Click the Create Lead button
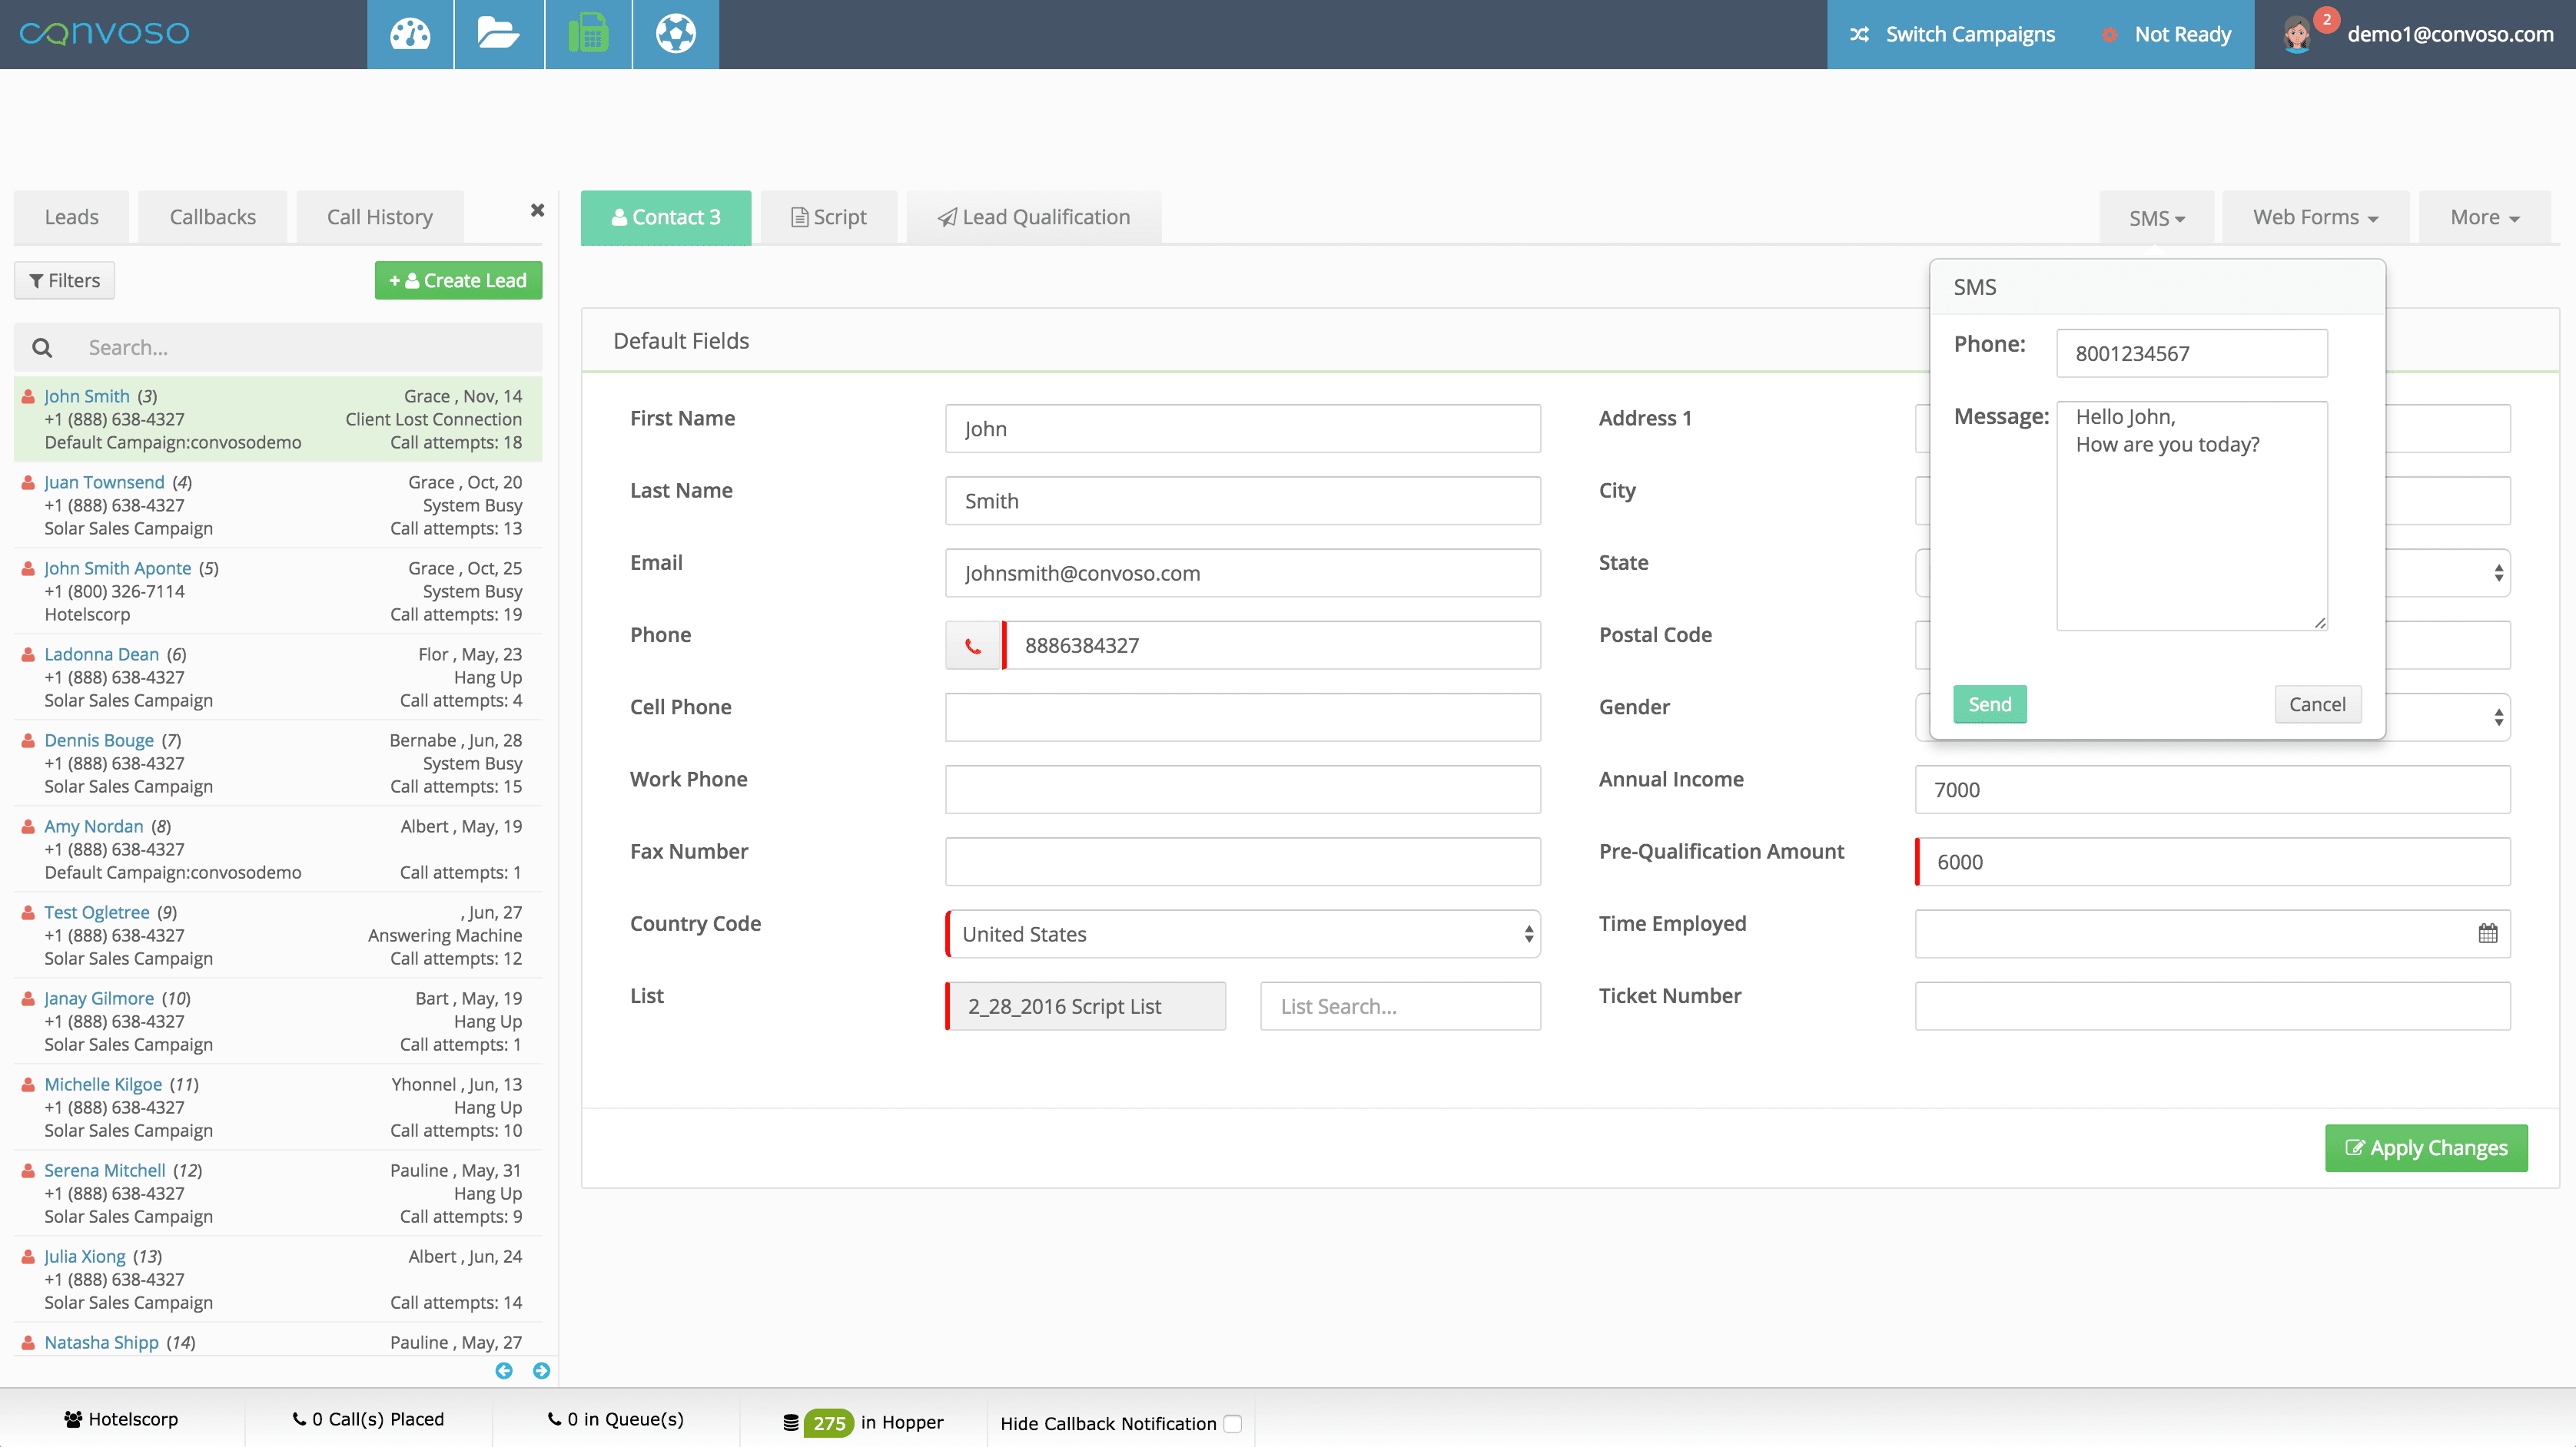 pos(458,280)
